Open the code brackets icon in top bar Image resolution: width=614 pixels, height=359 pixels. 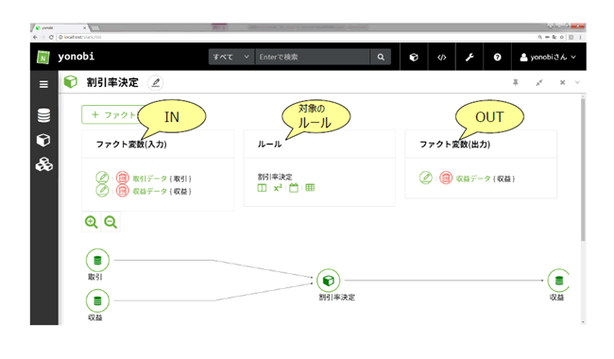[442, 58]
